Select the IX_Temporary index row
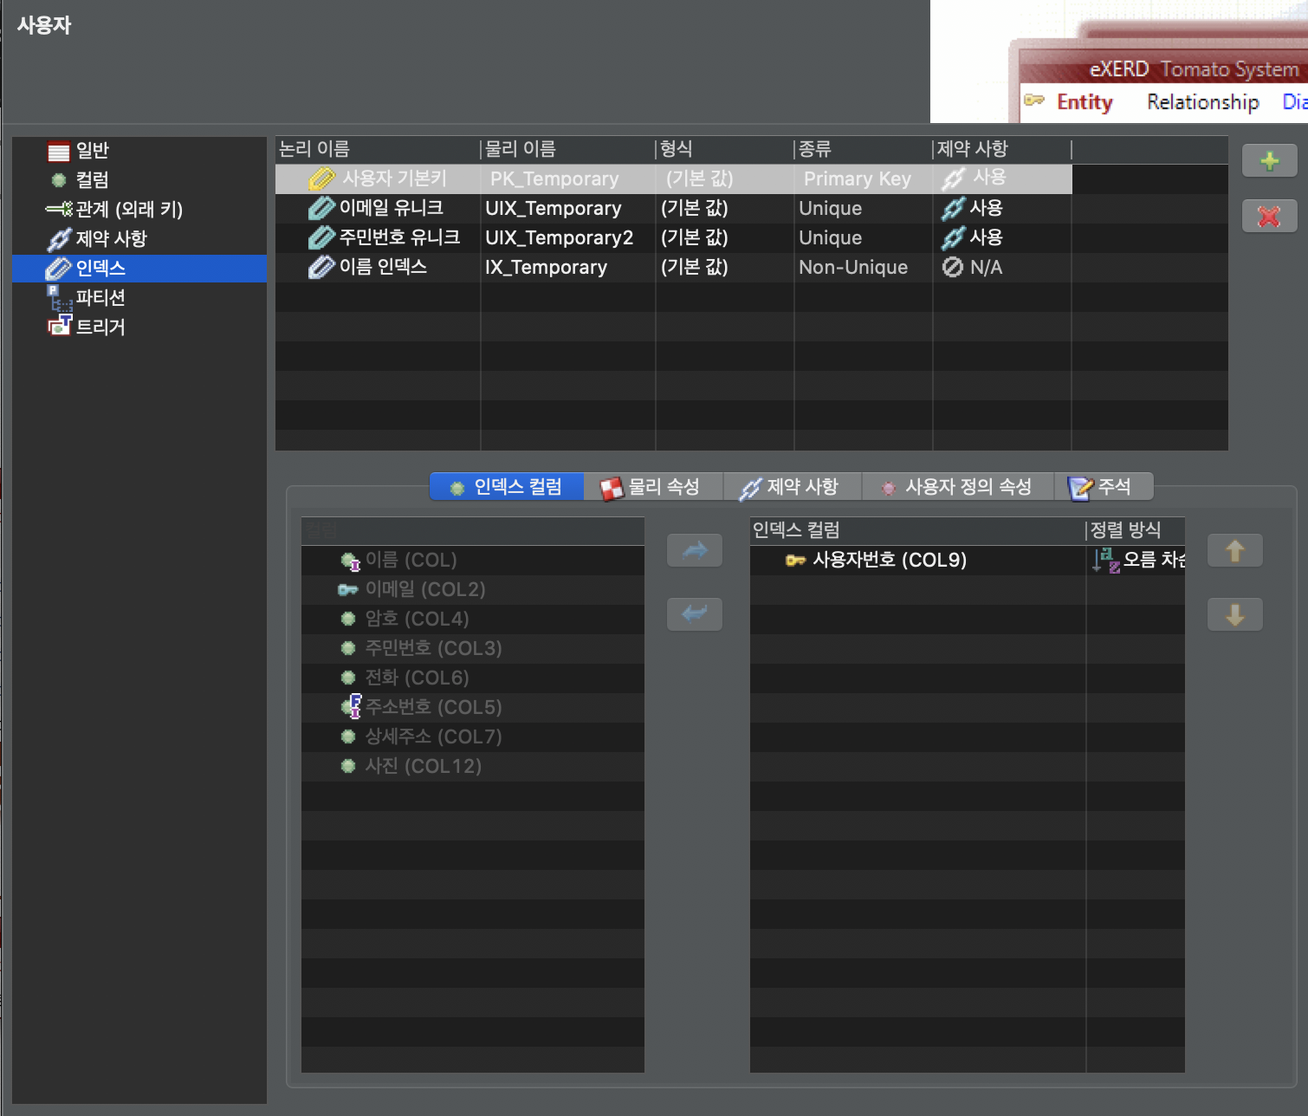Viewport: 1308px width, 1116px height. tap(546, 268)
